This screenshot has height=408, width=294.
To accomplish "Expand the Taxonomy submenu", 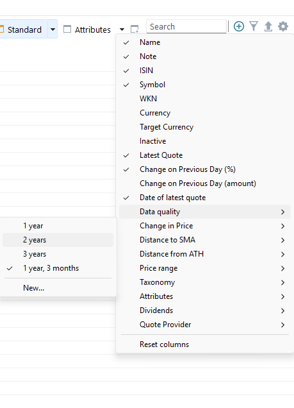I will pos(205,282).
